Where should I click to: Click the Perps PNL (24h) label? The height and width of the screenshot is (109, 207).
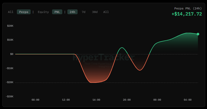(188, 9)
